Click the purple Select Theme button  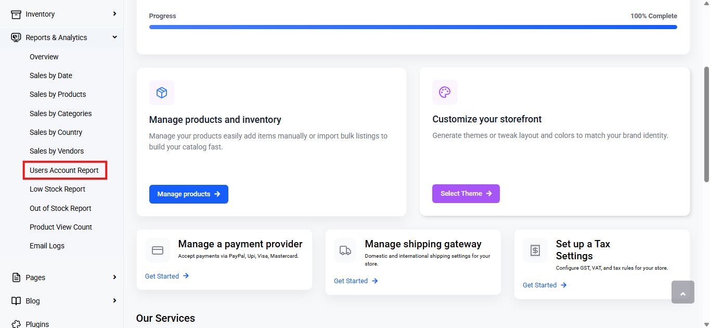point(466,194)
